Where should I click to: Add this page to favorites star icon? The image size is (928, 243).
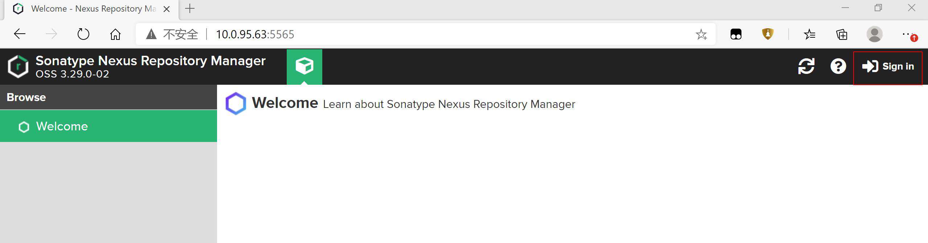701,34
